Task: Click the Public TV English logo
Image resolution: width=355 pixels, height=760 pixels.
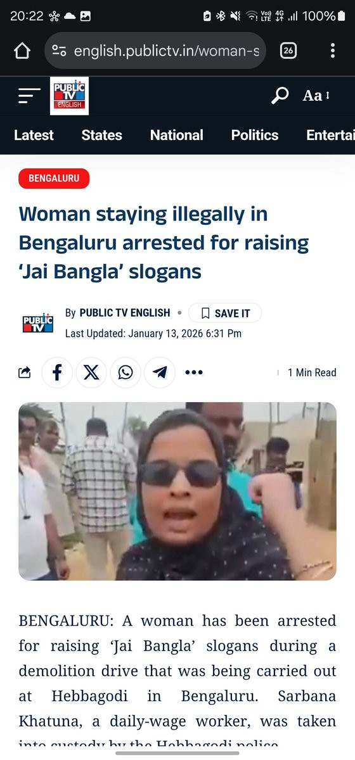Action: pyautogui.click(x=70, y=96)
